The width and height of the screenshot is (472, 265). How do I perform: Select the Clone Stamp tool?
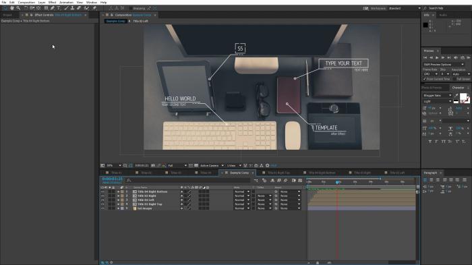click(x=72, y=8)
